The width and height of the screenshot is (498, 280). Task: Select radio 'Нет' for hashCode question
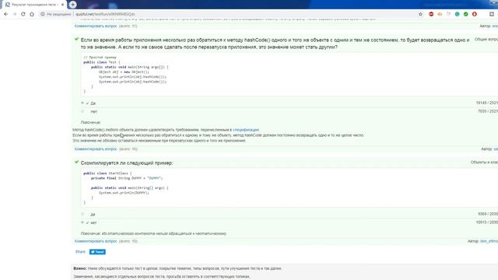[82, 111]
